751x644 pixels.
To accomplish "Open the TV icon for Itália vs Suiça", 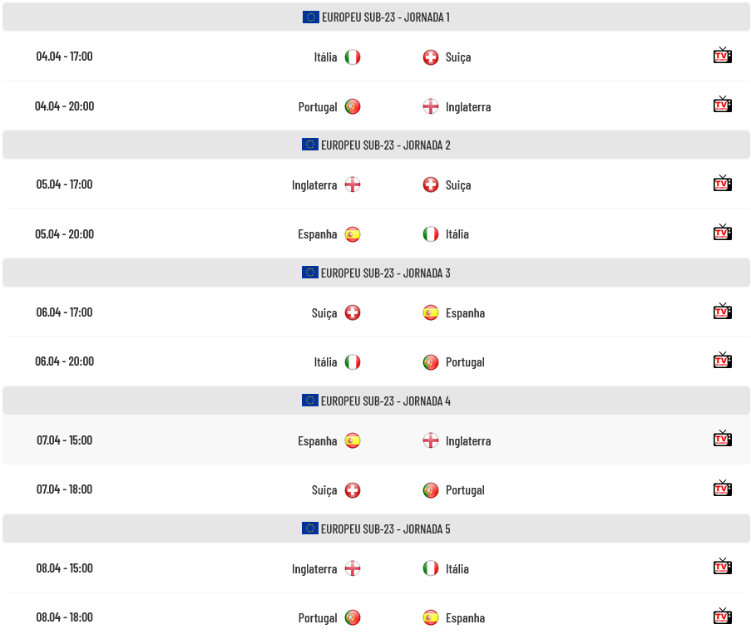I will pos(722,56).
